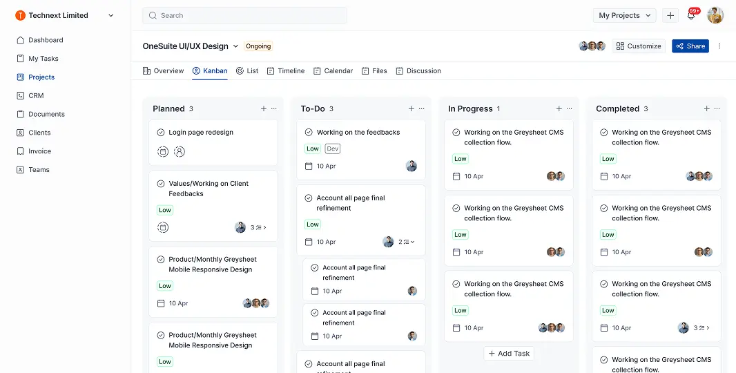Click the assignee avatar on Working on the feedbacks
Viewport: 736px width, 373px height.
click(x=411, y=166)
